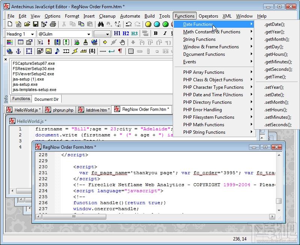Viewport: 300px width, 245px height.
Task: Open the Heading 1 style dropdown
Action: click(33, 34)
